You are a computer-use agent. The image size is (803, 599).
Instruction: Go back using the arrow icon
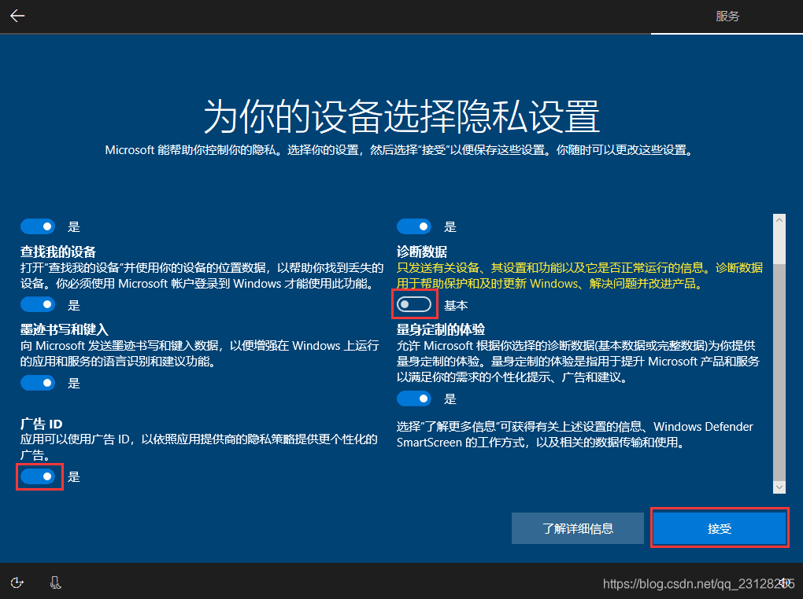point(17,16)
